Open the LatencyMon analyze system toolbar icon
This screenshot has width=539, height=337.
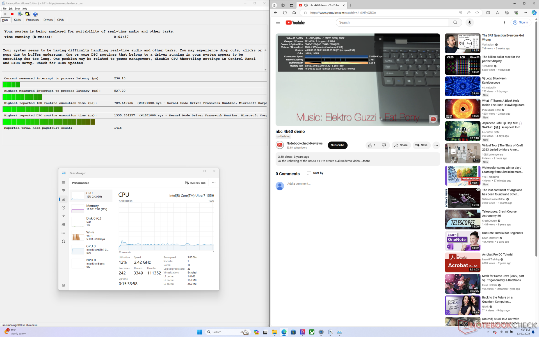[20, 14]
